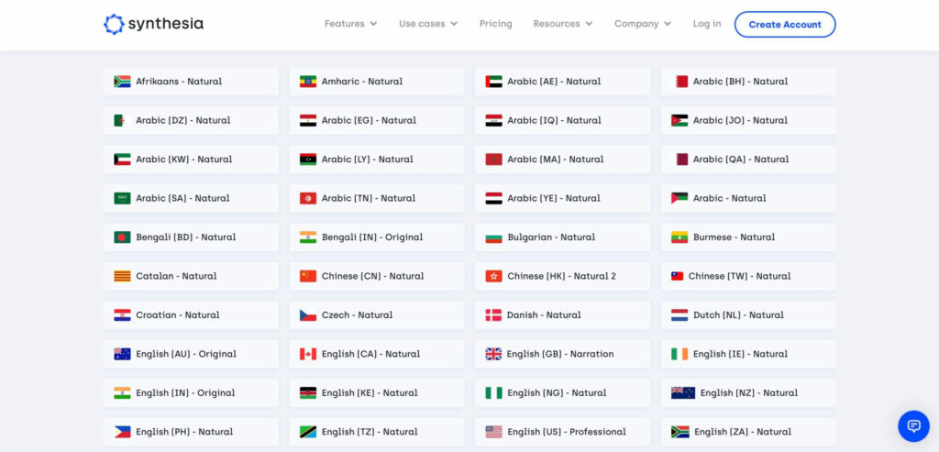Expand the Features dropdown menu

(351, 24)
